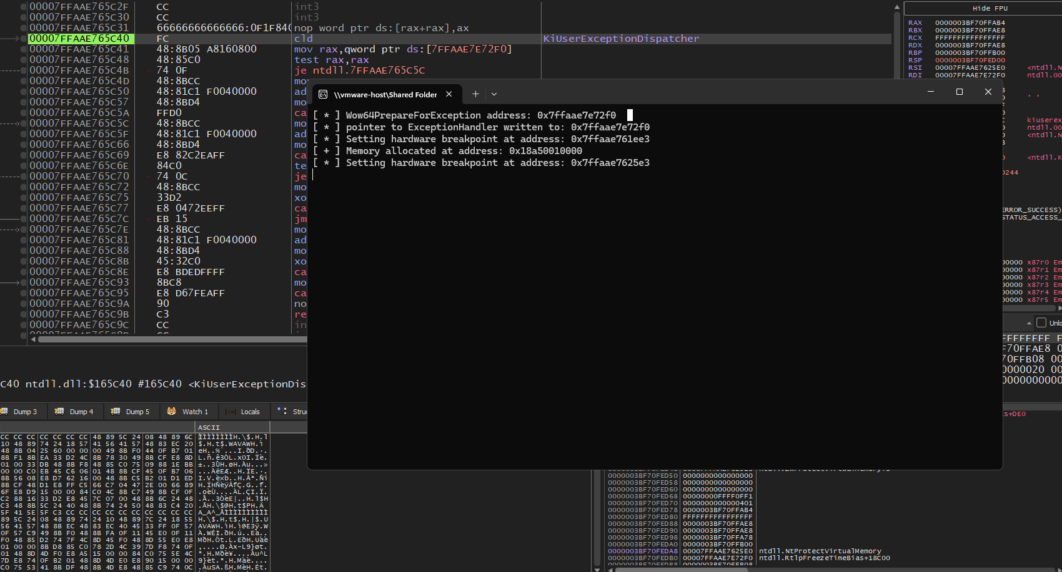Click the Hide FPU button
Screen dimensions: 1062x572
(990, 8)
